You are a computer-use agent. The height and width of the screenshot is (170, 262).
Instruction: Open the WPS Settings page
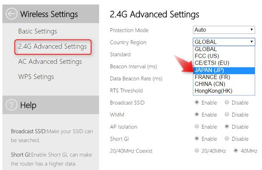pyautogui.click(x=36, y=77)
